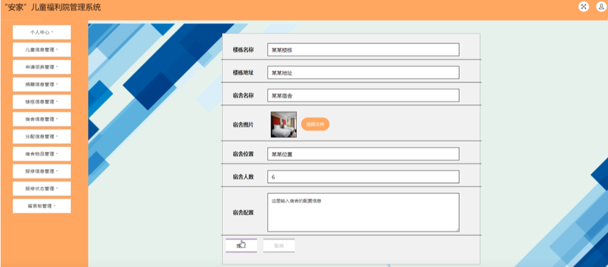Open the 留言板管理 sidebar menu
This screenshot has width=608, height=267.
point(42,206)
